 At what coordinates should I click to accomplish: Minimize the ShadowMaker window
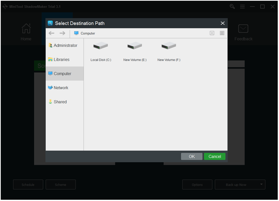point(252,7)
